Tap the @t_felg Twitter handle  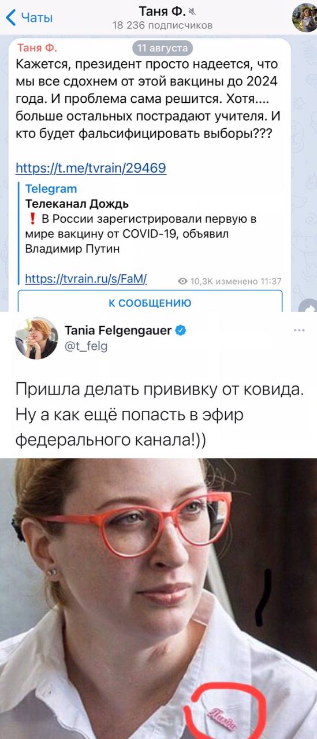pos(85,346)
